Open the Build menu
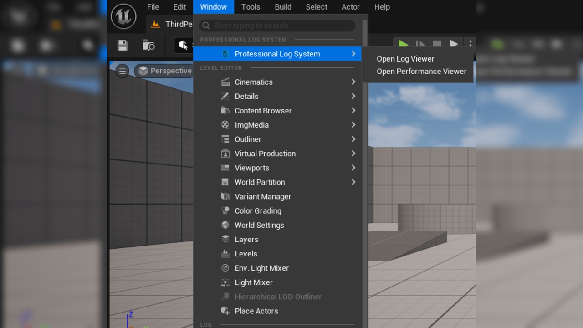583x328 pixels. click(x=283, y=7)
